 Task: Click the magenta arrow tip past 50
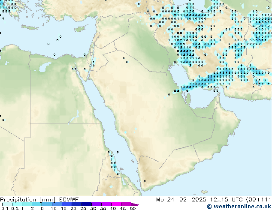138,204
